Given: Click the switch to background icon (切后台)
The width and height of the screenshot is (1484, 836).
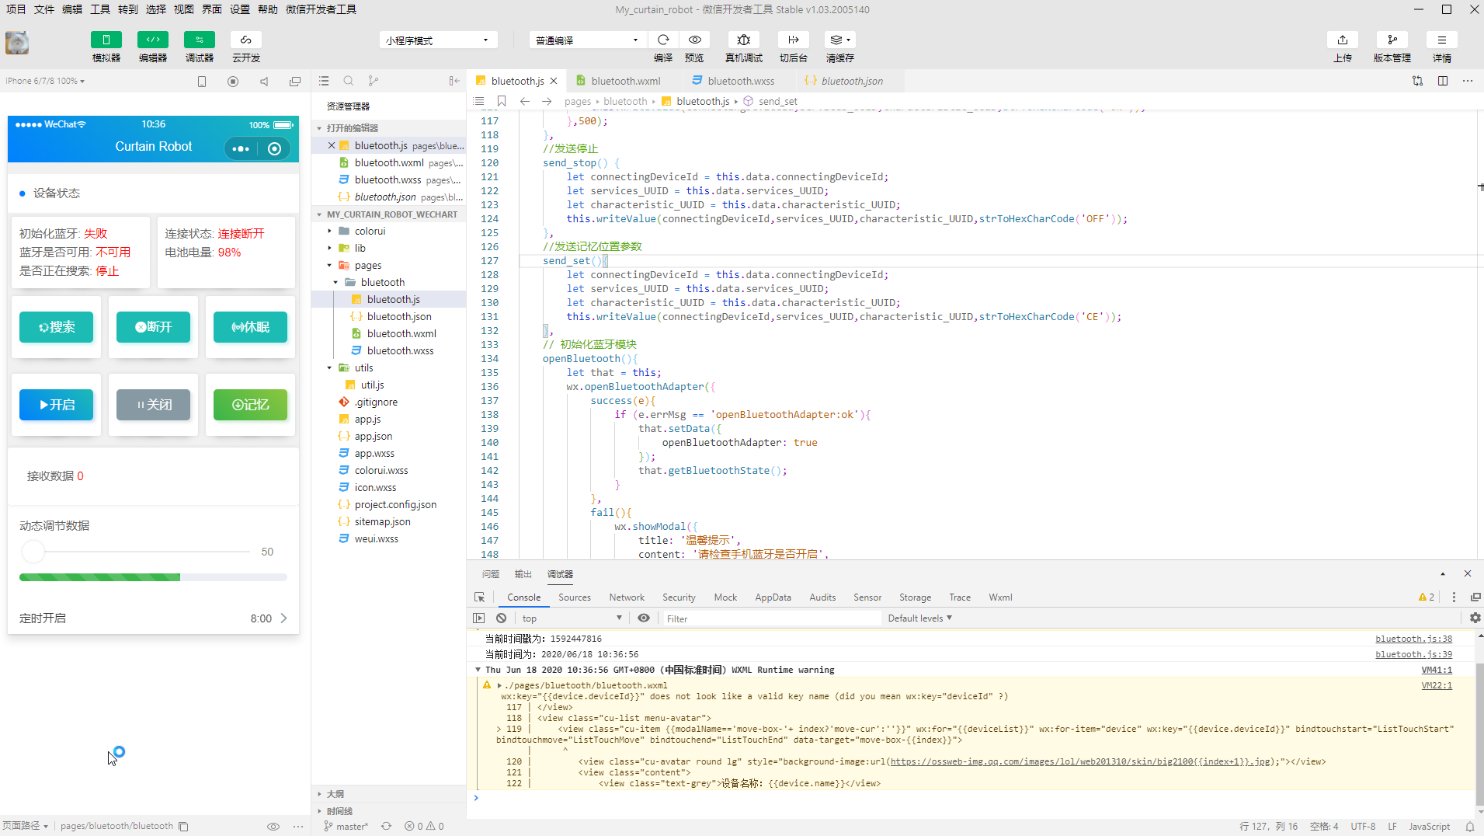Looking at the screenshot, I should 794,40.
